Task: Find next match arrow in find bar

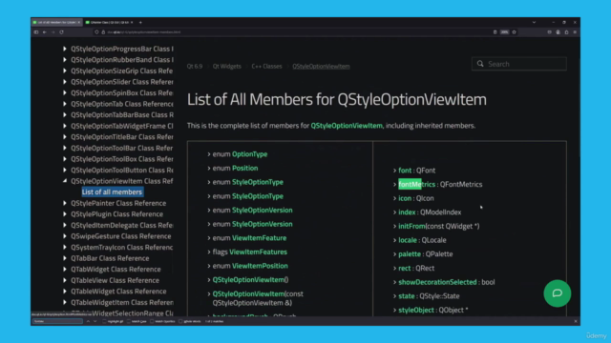Action: [95, 322]
